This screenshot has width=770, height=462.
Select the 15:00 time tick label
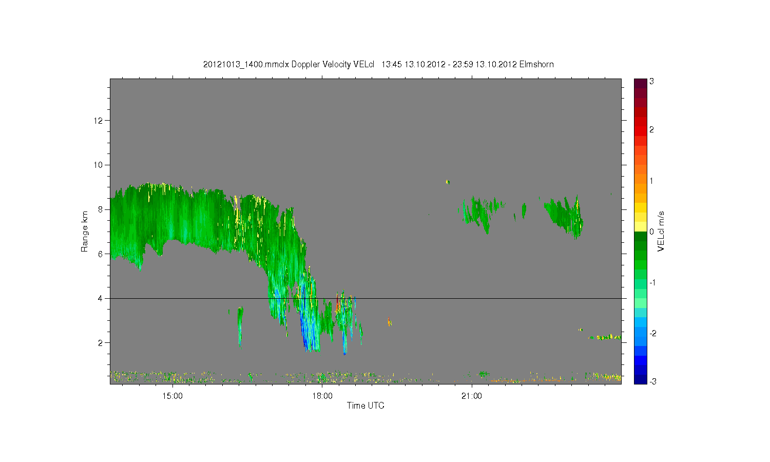172,396
